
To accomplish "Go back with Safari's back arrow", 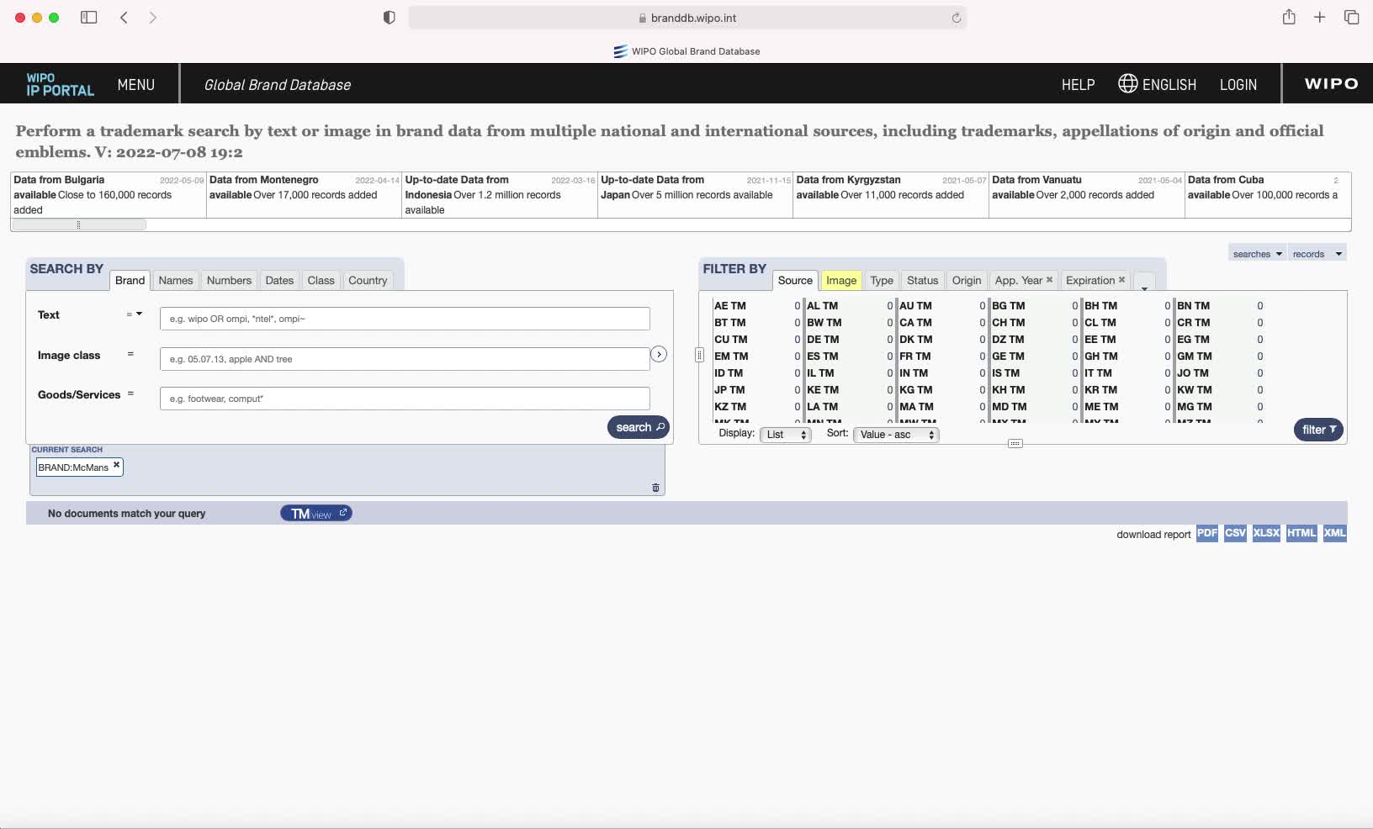I will 124,18.
